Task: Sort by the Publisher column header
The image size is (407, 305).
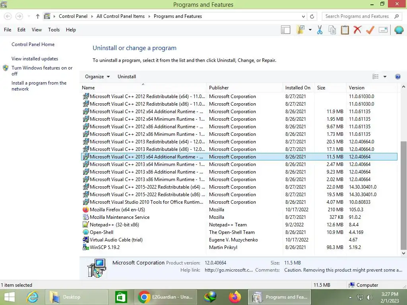Action: pyautogui.click(x=244, y=88)
